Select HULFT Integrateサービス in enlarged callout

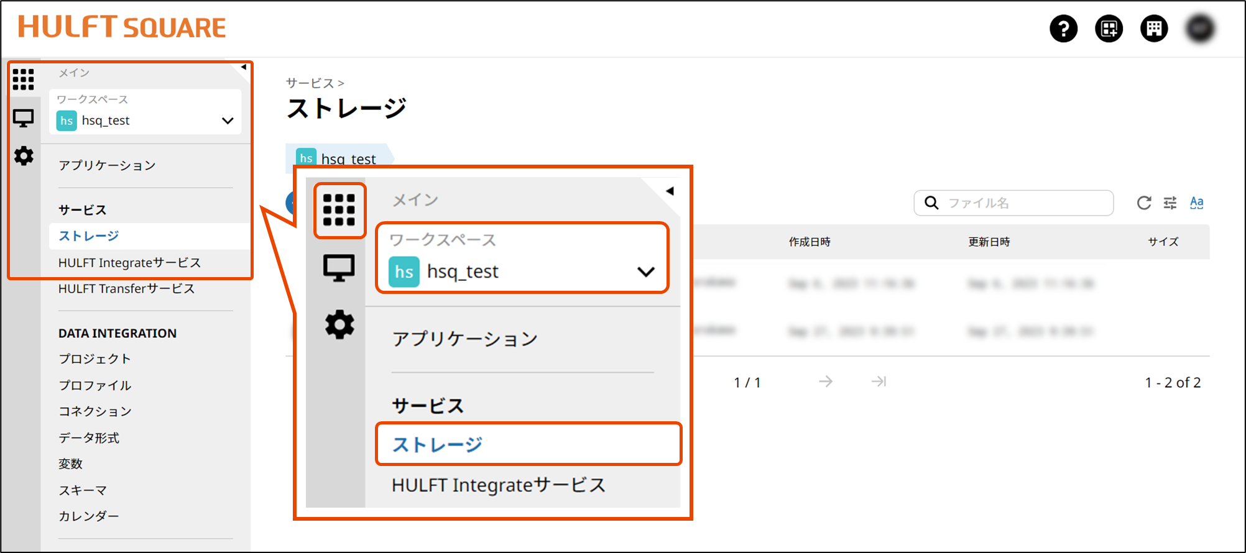pyautogui.click(x=499, y=485)
